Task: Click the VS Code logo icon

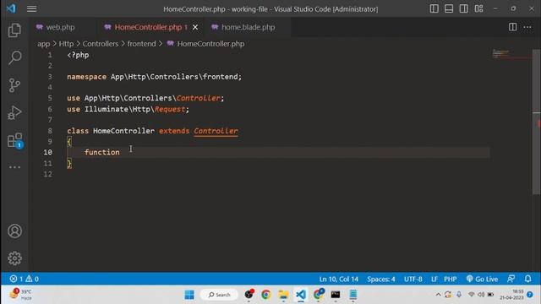Action: (11, 8)
